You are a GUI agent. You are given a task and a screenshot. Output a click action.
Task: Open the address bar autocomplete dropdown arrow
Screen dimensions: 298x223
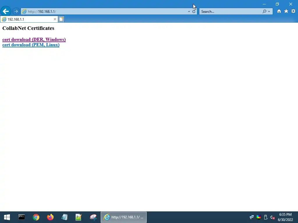(x=189, y=12)
